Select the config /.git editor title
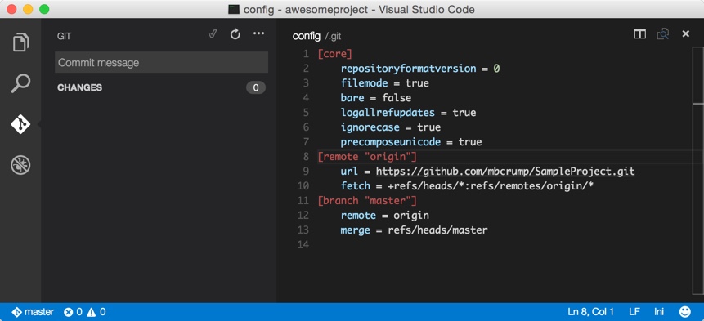Viewport: 704px width, 321px height. [316, 36]
